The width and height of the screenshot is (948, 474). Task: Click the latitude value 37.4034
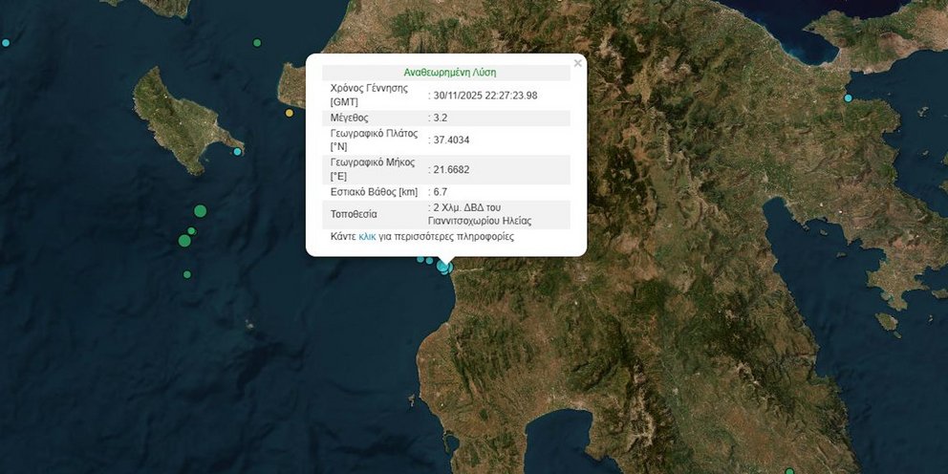coord(451,140)
